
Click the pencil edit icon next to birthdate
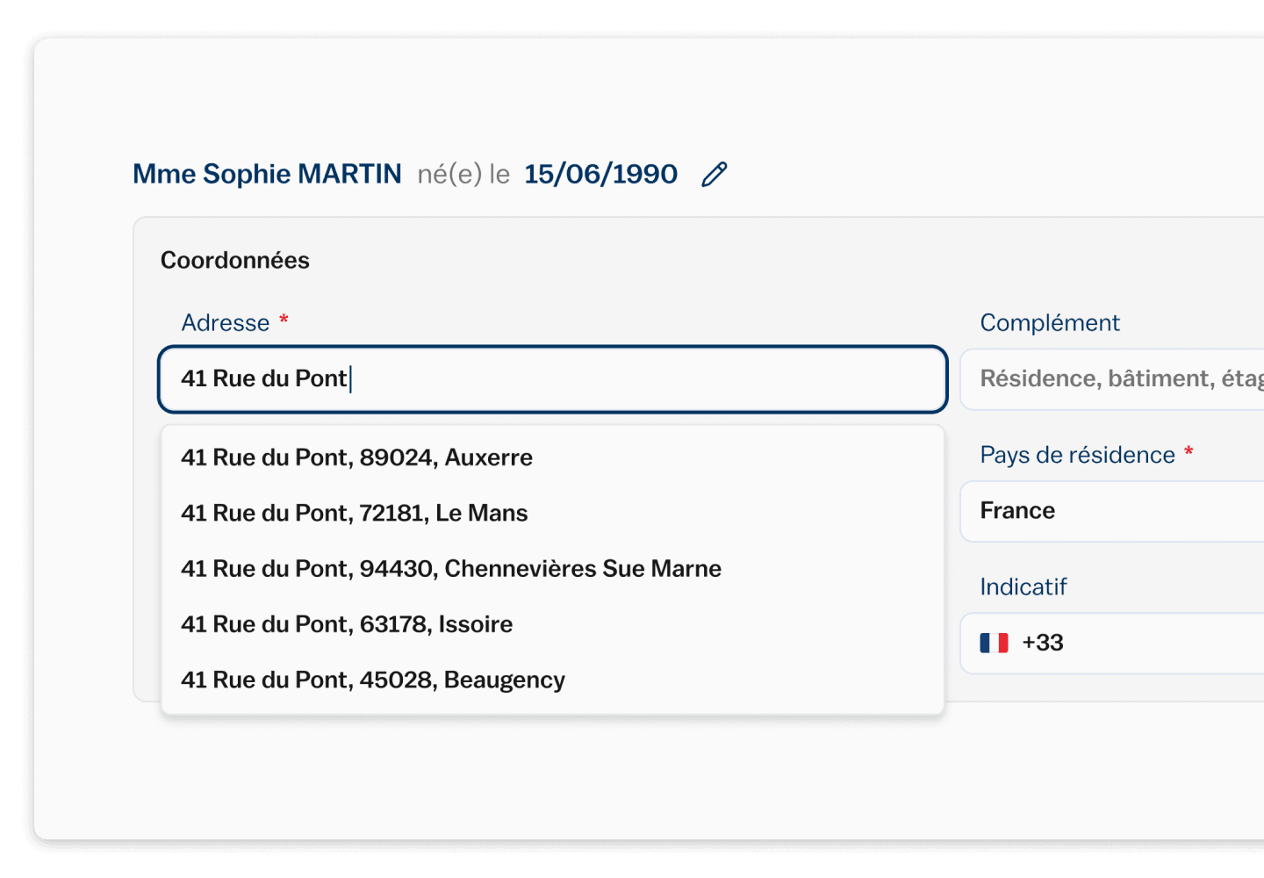tap(715, 174)
